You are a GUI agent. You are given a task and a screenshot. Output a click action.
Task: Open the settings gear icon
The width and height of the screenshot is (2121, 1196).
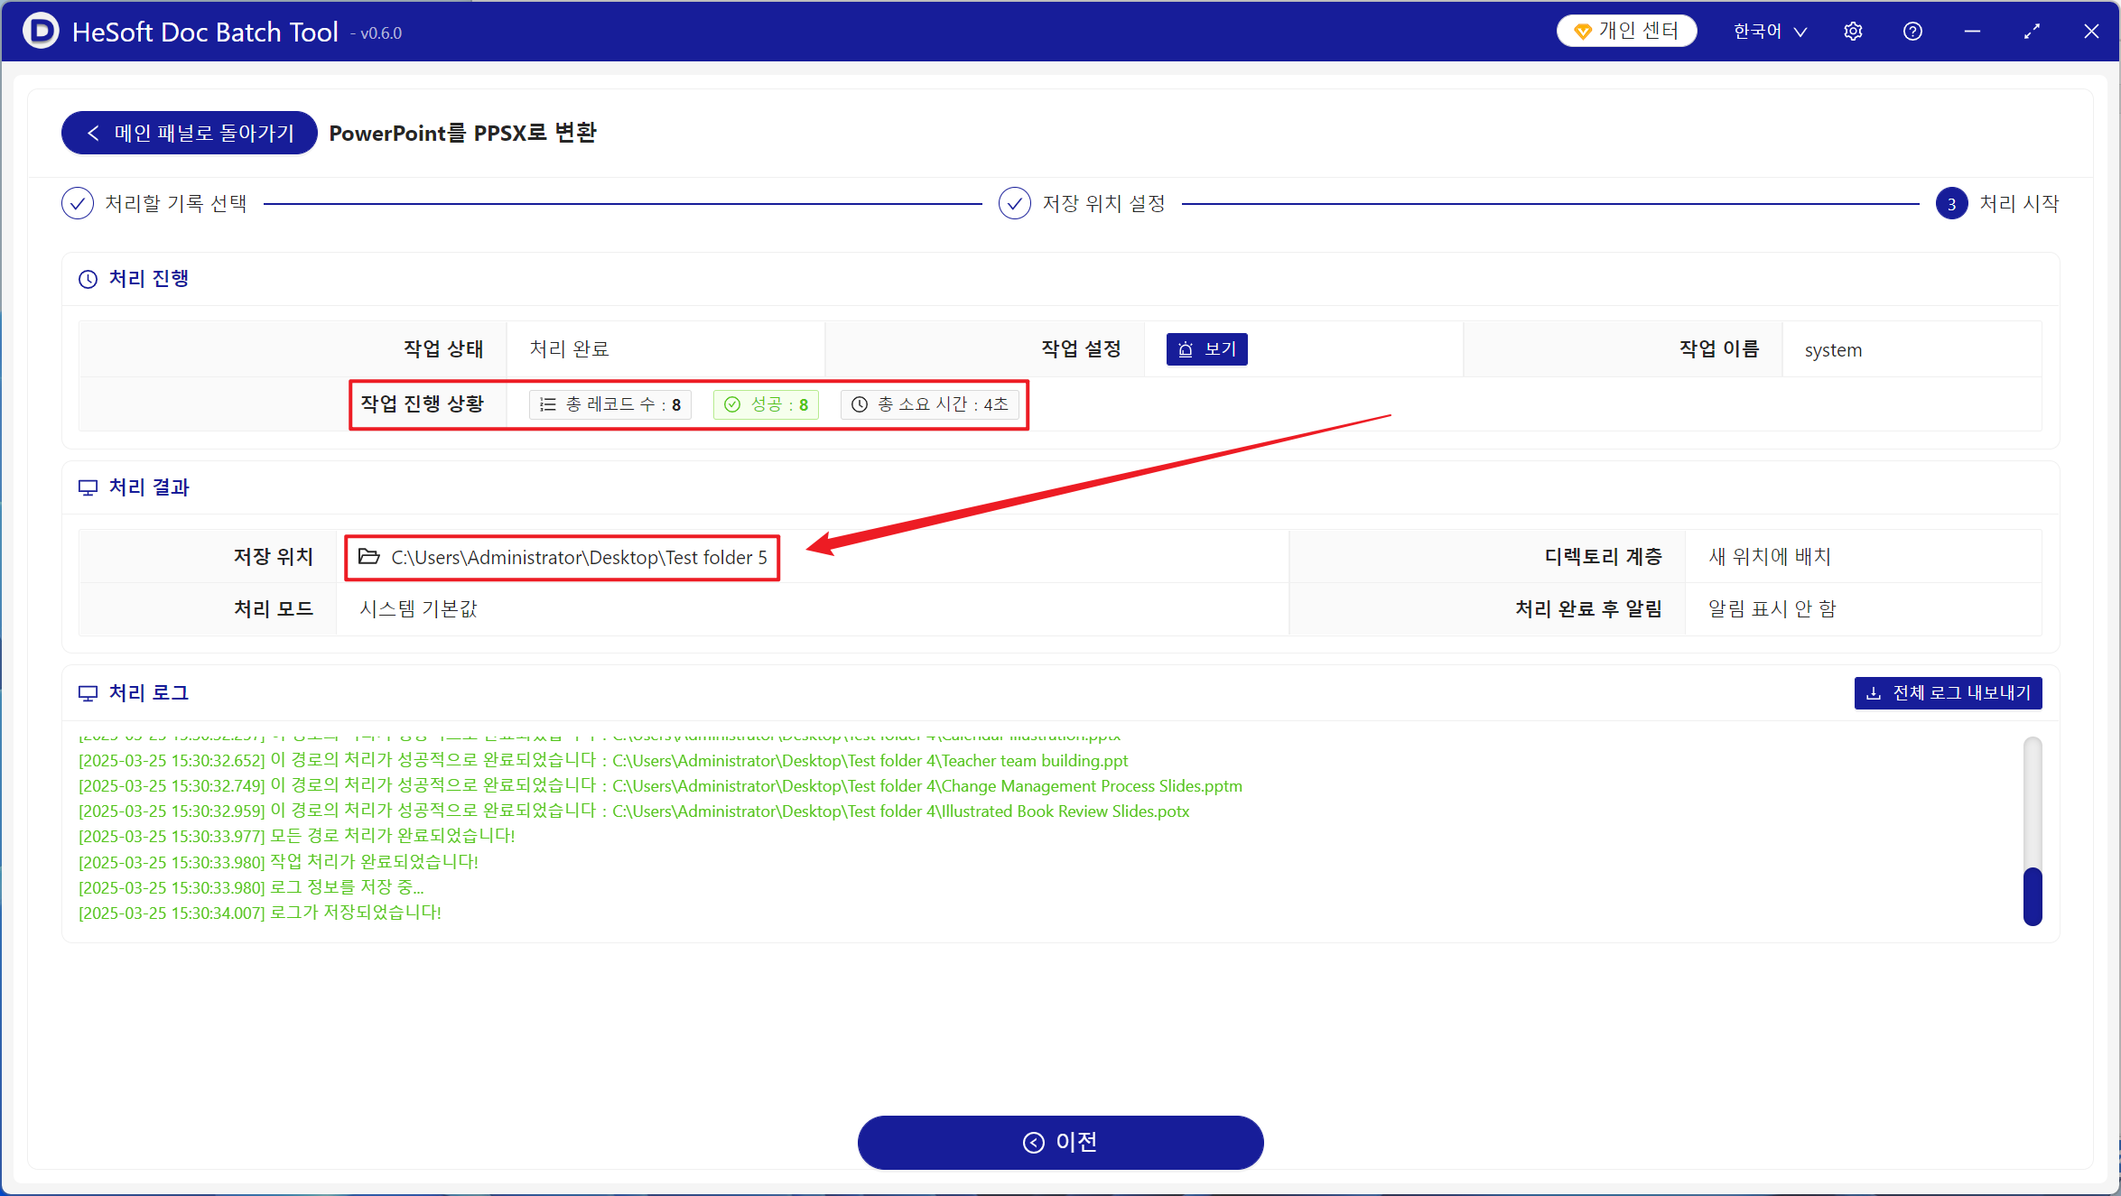pyautogui.click(x=1853, y=32)
